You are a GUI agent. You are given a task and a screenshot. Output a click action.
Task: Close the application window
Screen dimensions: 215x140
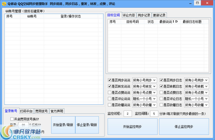(207, 3)
